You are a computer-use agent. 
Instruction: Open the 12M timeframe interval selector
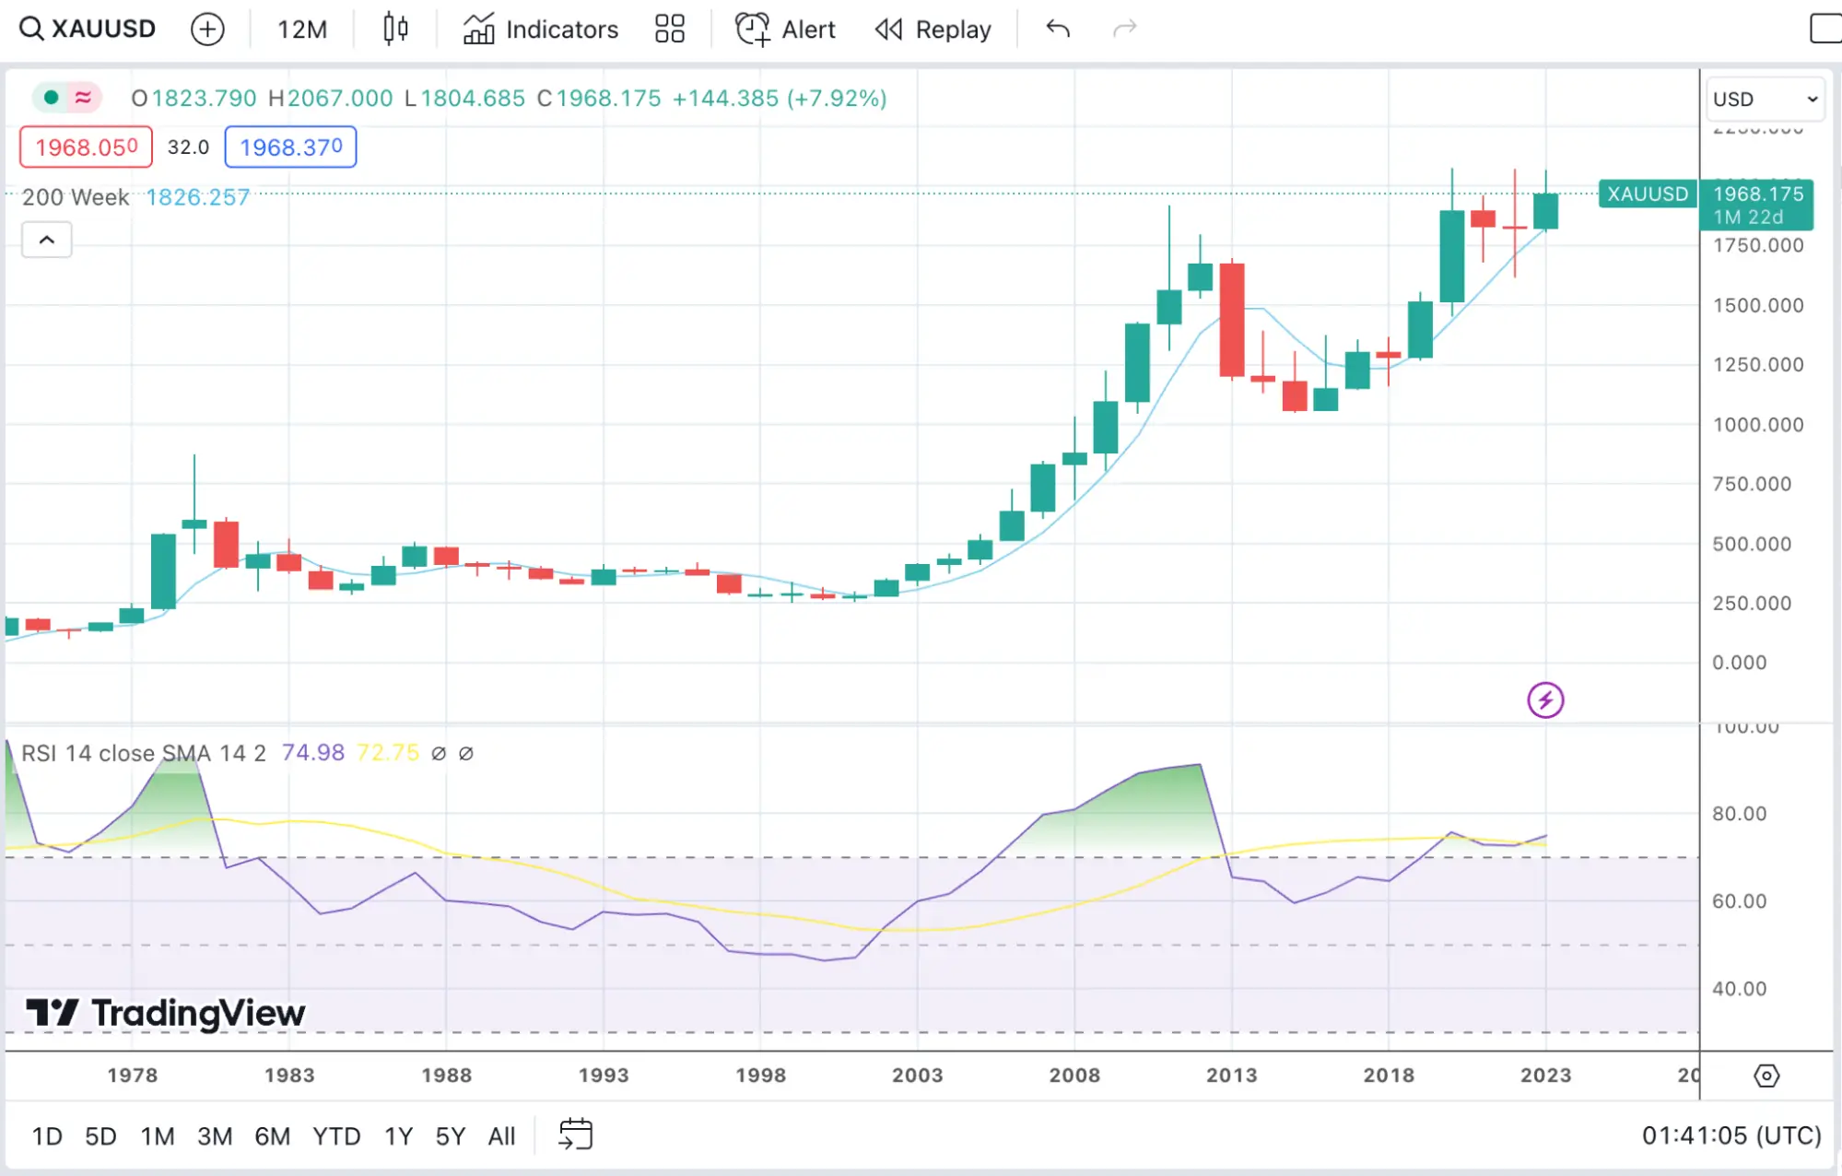302,29
